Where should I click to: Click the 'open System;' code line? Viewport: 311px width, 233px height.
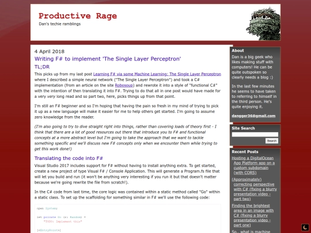point(47,208)
